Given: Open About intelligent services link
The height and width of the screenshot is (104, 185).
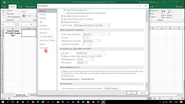Looking at the screenshot, I should [x=70, y=79].
